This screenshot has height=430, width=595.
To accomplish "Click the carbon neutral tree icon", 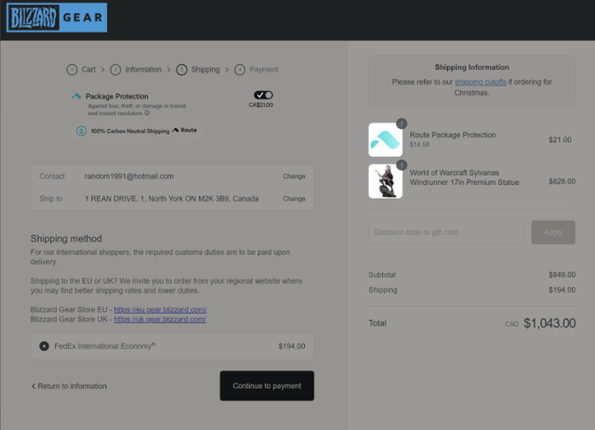I will pos(81,131).
